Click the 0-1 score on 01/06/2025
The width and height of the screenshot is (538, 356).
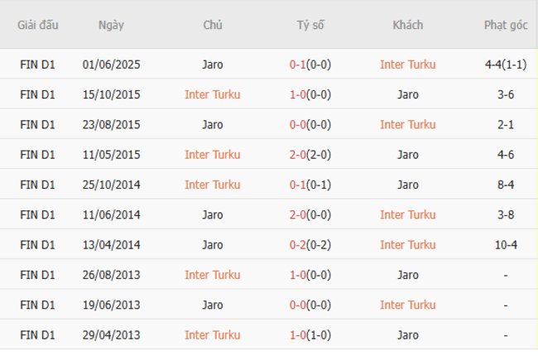(297, 65)
